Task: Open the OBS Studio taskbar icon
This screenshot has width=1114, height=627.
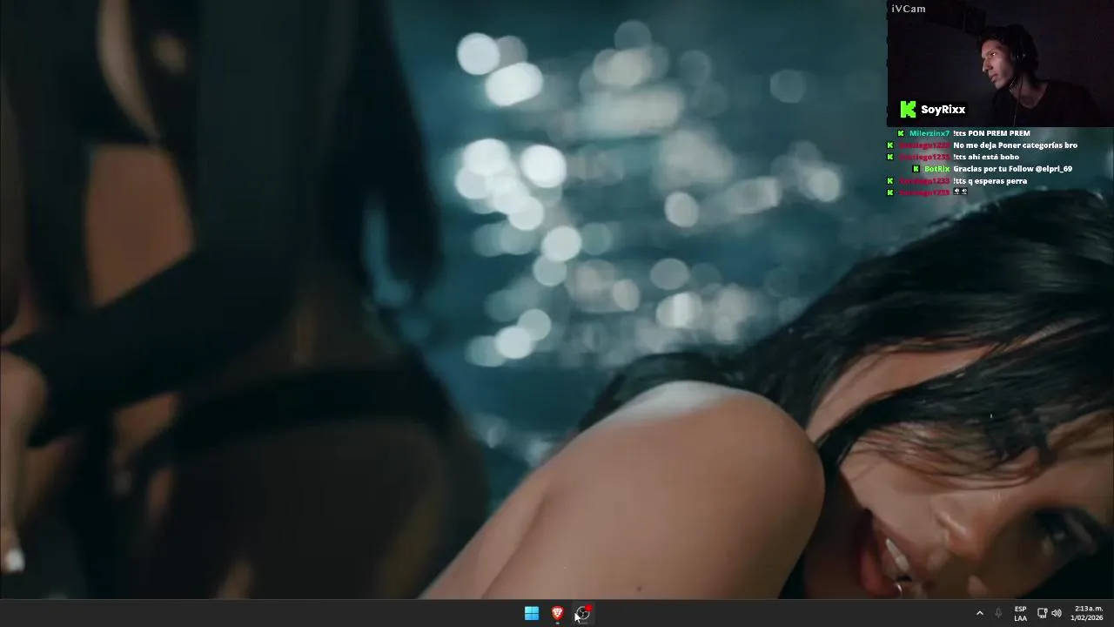Action: pos(583,613)
